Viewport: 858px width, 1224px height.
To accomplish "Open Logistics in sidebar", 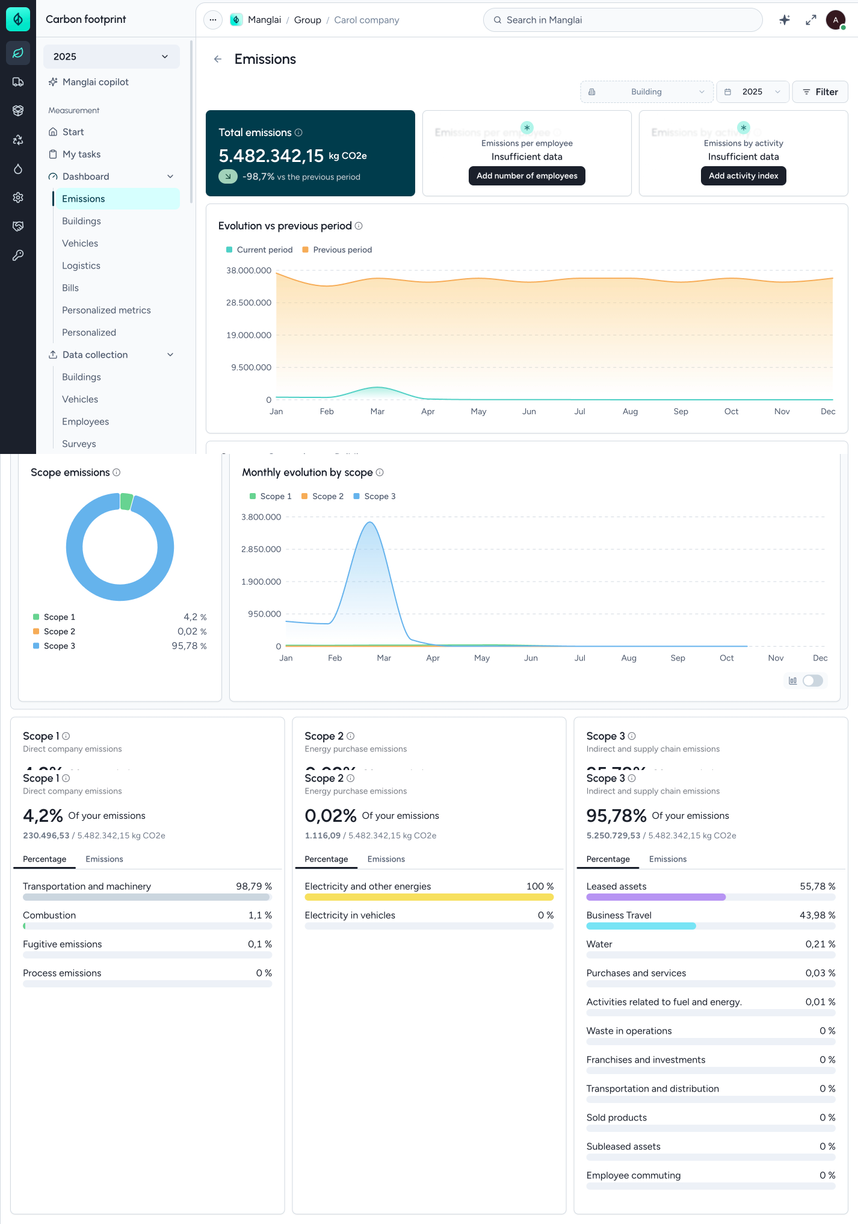I will coord(81,266).
